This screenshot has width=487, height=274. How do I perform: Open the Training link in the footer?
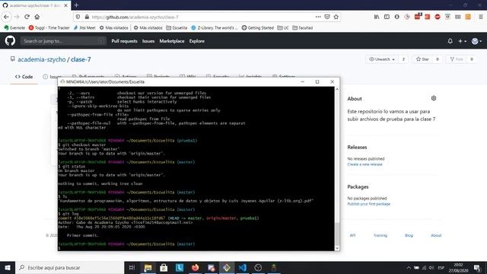[x=380, y=235]
